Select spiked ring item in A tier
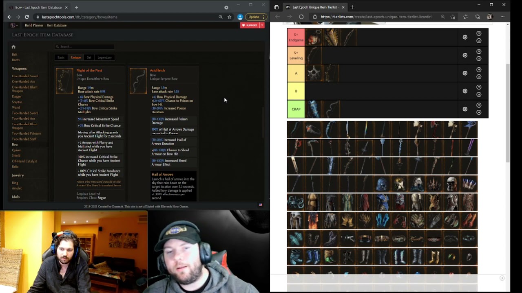Screen dimensions: 522x293 [314, 73]
